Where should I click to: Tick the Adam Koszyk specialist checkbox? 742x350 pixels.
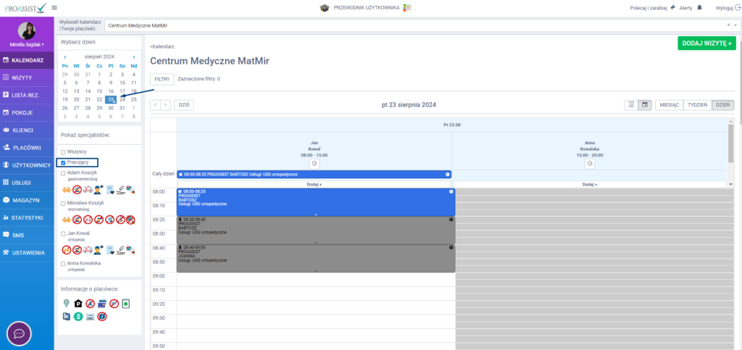[x=63, y=173]
